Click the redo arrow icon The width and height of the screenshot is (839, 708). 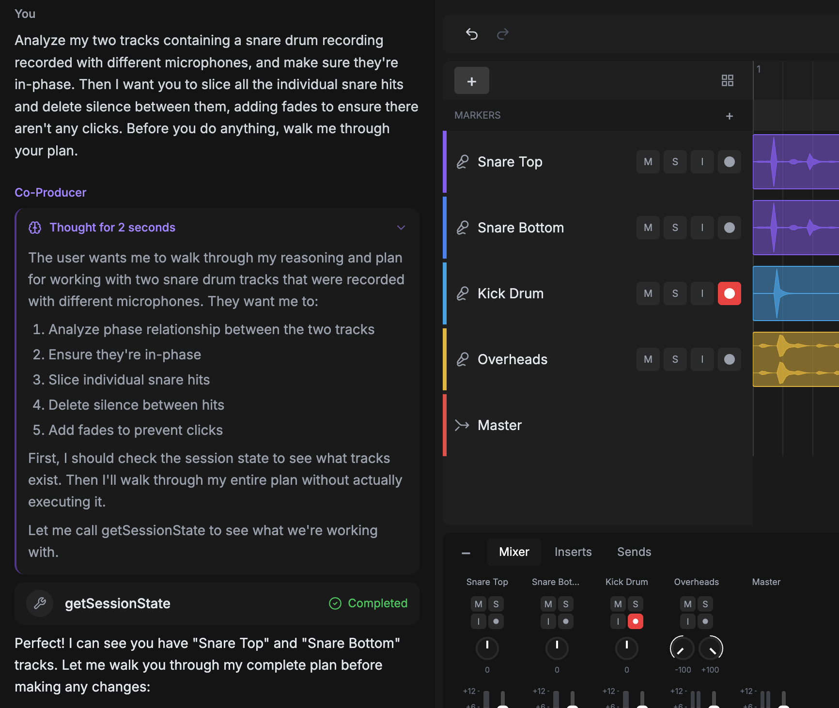pyautogui.click(x=503, y=34)
